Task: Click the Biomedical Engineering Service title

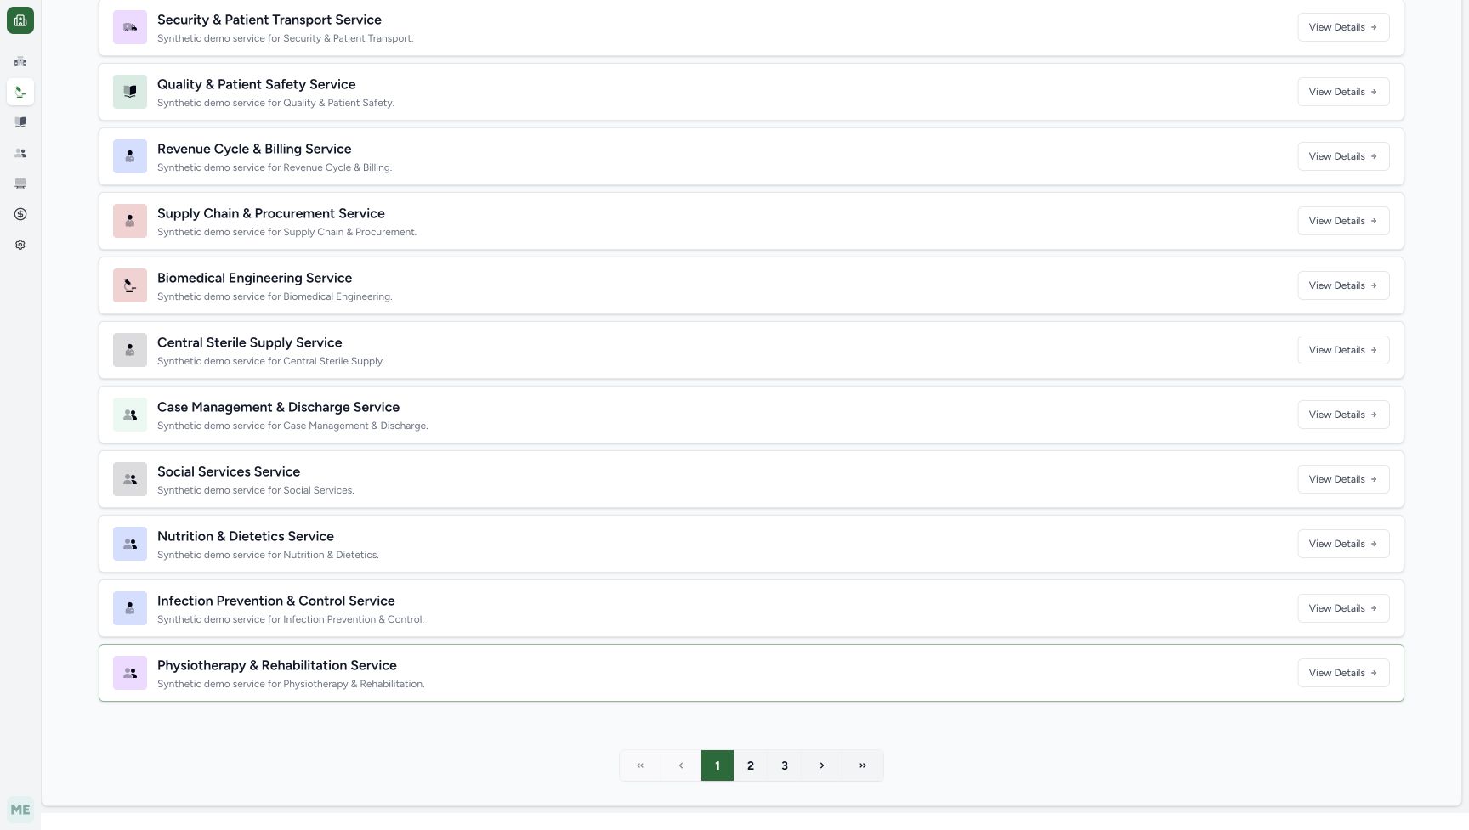Action: coord(254,278)
